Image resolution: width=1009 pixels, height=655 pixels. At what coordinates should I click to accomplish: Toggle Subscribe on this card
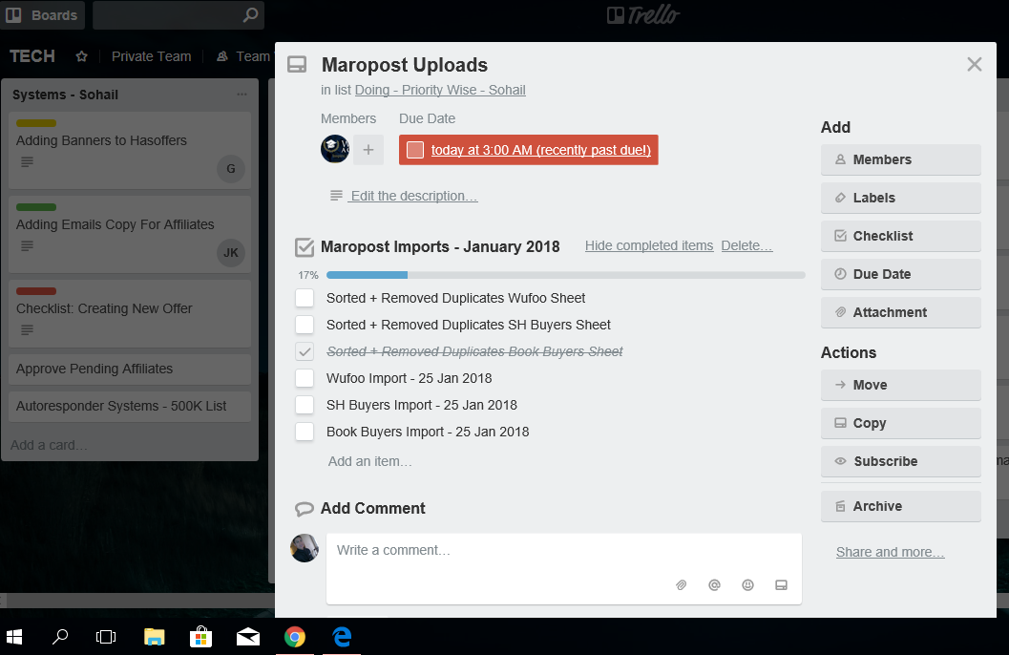[x=901, y=461]
